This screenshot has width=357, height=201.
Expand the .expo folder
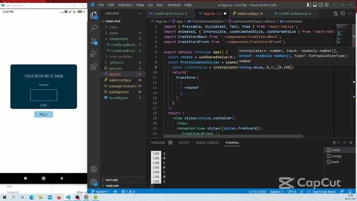pos(123,27)
